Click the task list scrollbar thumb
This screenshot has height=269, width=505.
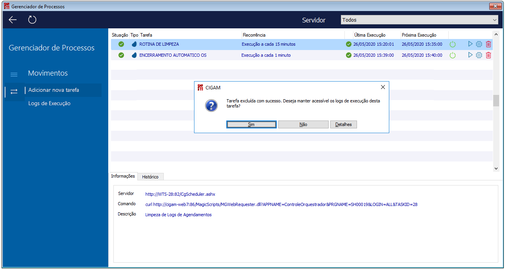(x=496, y=100)
